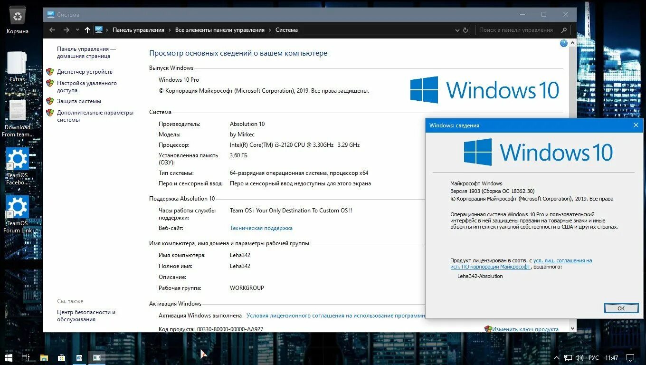The image size is (646, 365).
Task: Select Версия 1903 build text
Action: pos(492,191)
